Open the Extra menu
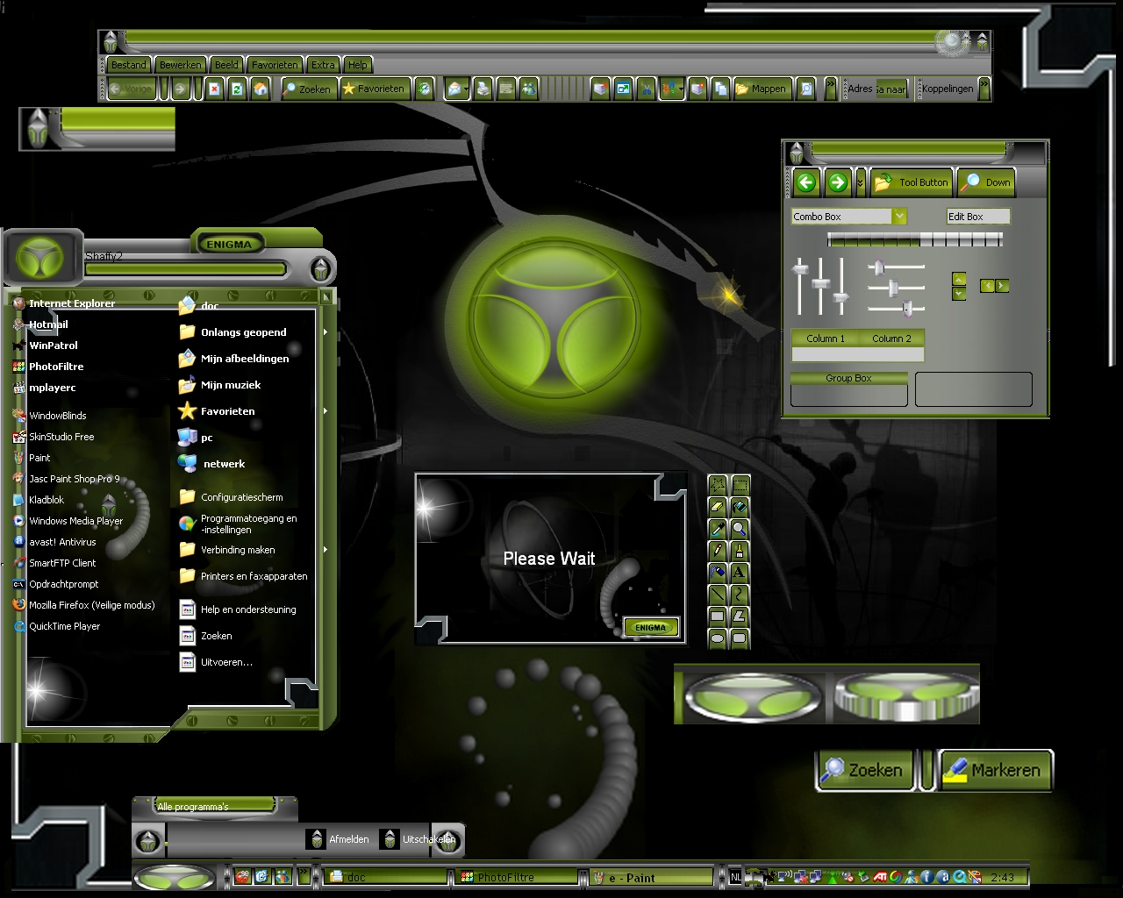The image size is (1123, 898). tap(323, 65)
